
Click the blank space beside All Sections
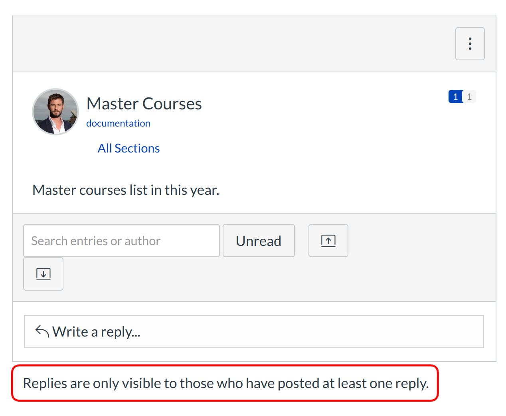pyautogui.click(x=299, y=149)
